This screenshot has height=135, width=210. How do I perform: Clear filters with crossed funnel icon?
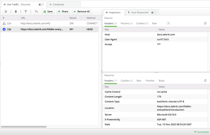[x=36, y=11]
